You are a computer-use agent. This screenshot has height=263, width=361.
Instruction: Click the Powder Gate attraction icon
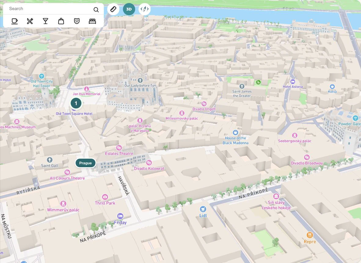(x=356, y=118)
